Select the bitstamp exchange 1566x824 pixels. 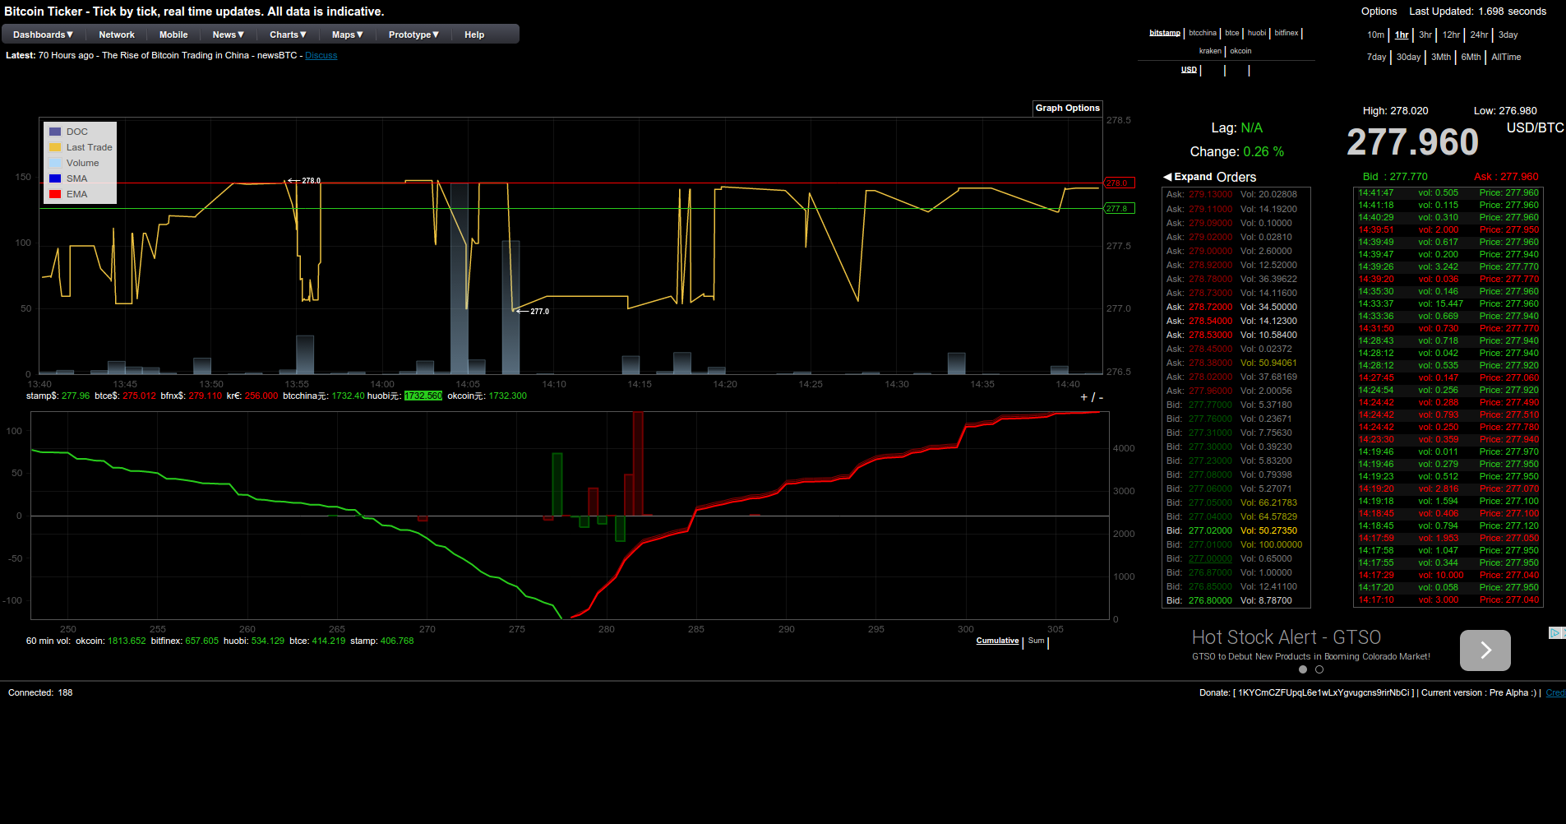click(1165, 33)
